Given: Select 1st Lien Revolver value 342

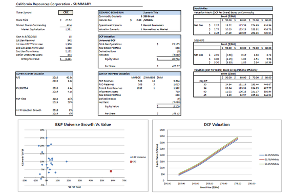Looking at the screenshot, I should 69,41.
